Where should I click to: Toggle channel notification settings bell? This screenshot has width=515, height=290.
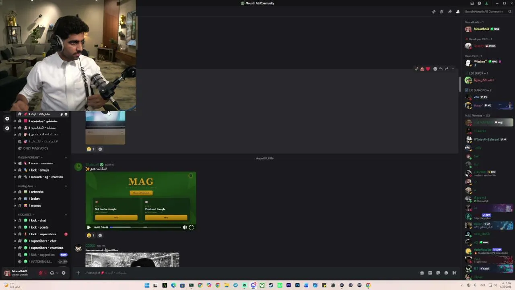[441, 11]
